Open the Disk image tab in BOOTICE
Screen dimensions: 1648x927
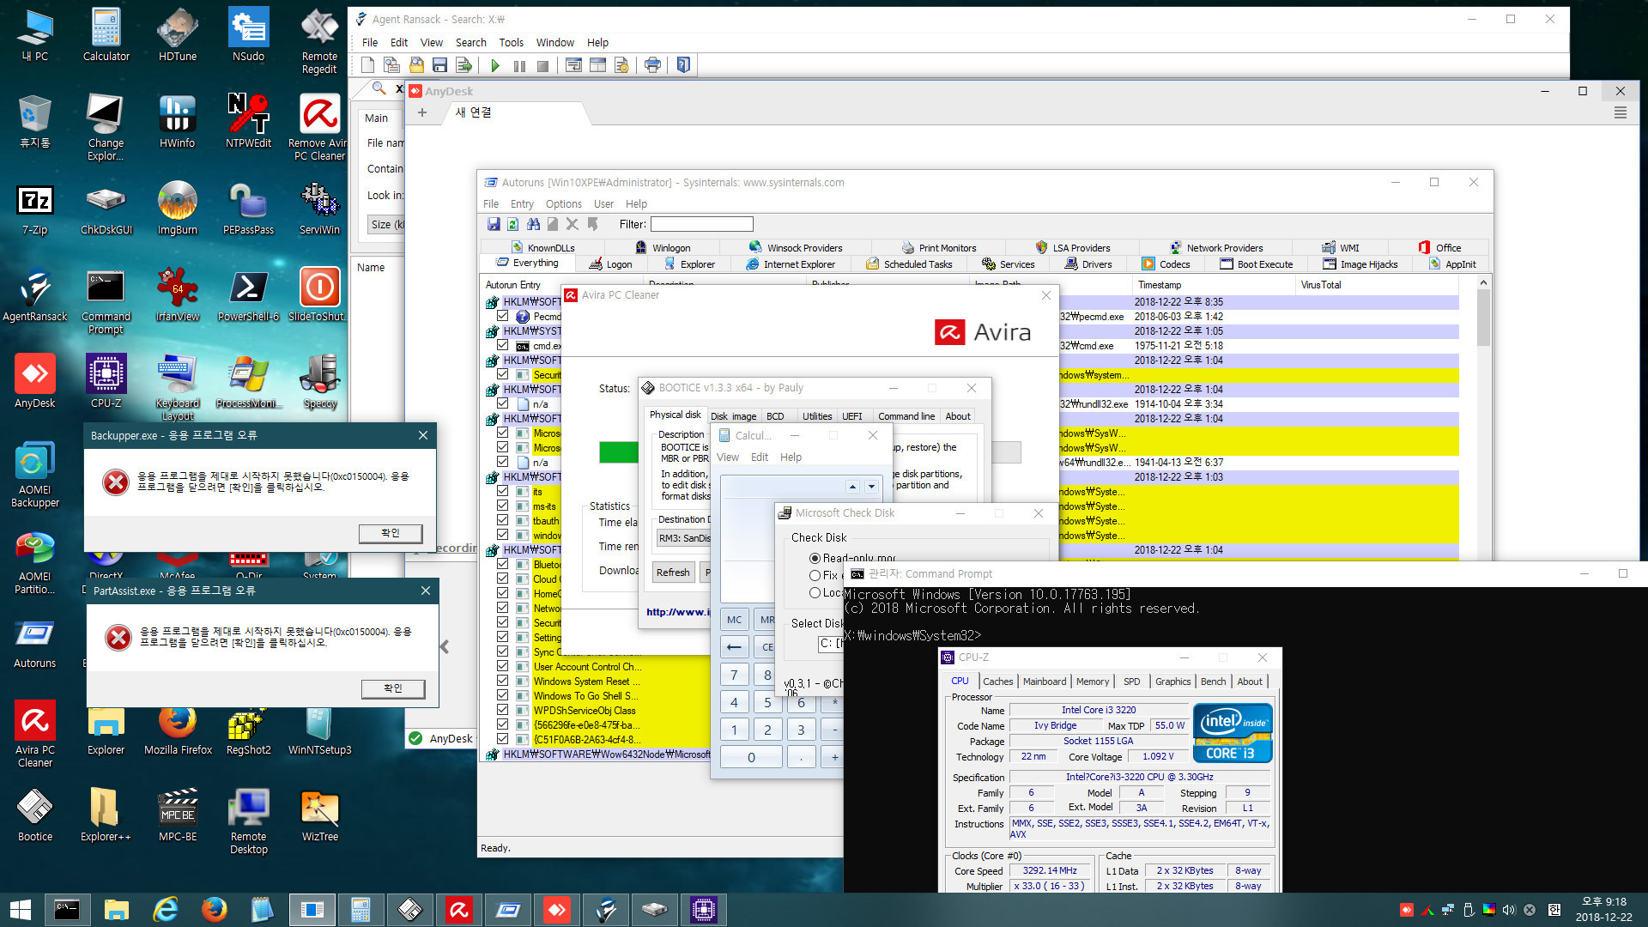coord(733,416)
